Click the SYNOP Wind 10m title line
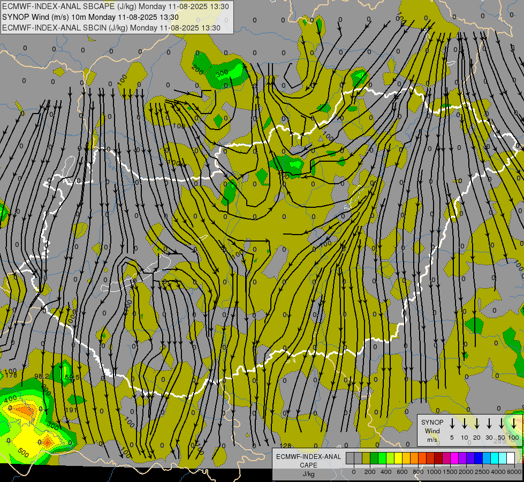The width and height of the screenshot is (524, 482). pos(90,17)
